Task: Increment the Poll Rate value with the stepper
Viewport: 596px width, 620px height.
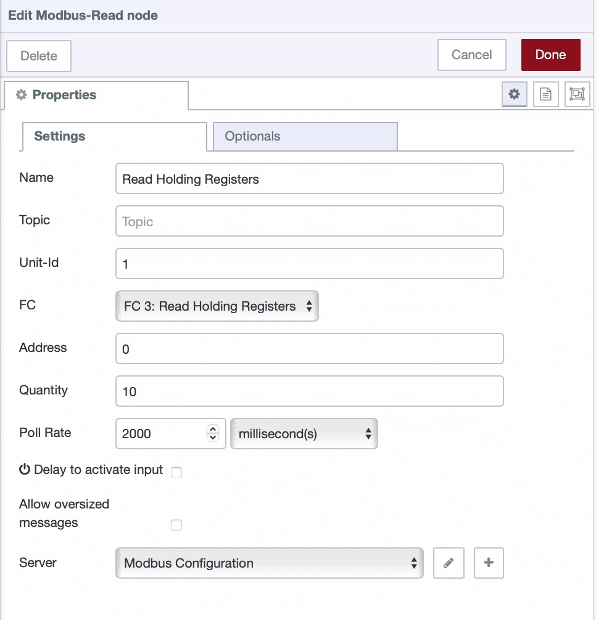Action: point(213,430)
